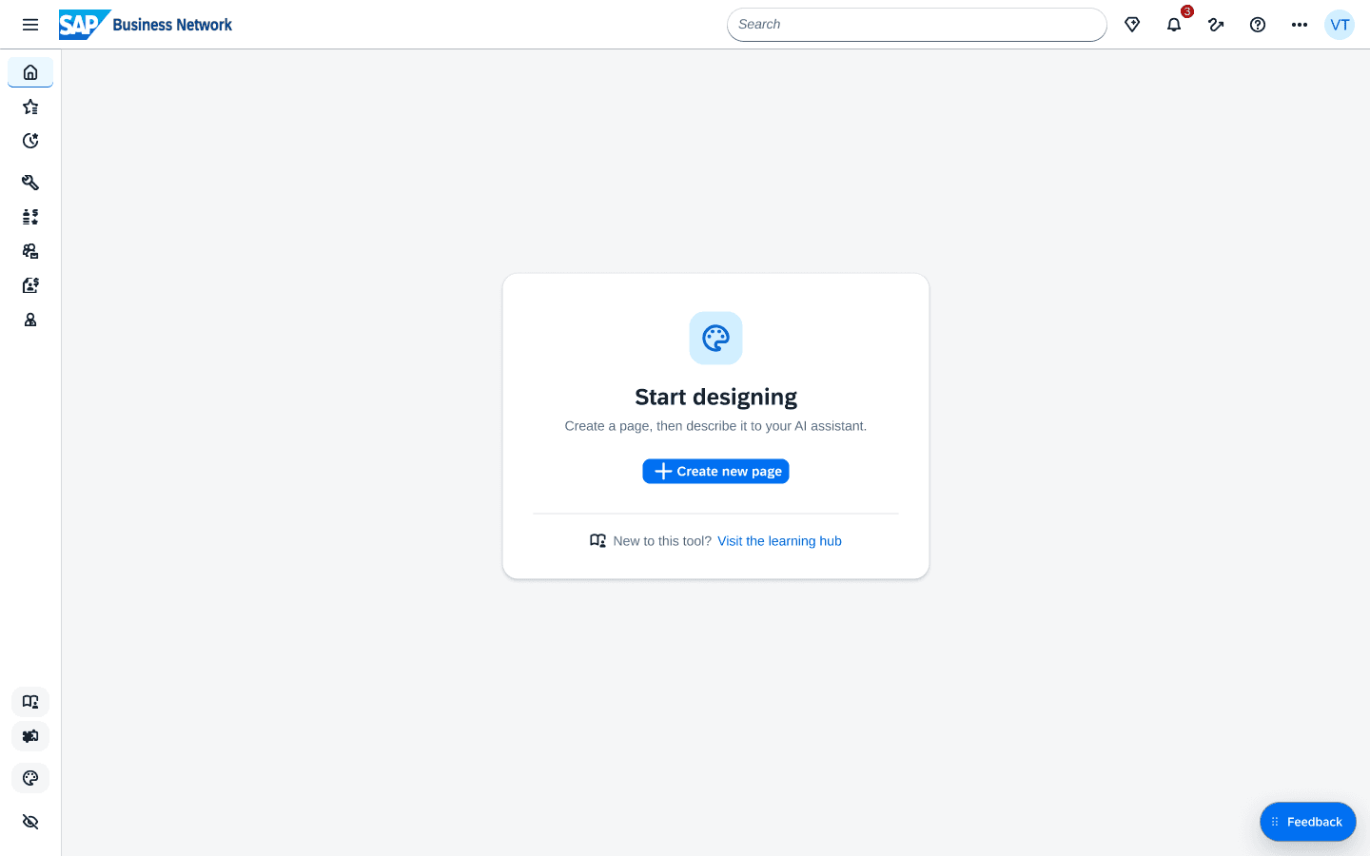Open the diamond AI assistant icon
The width and height of the screenshot is (1370, 856).
click(1132, 25)
